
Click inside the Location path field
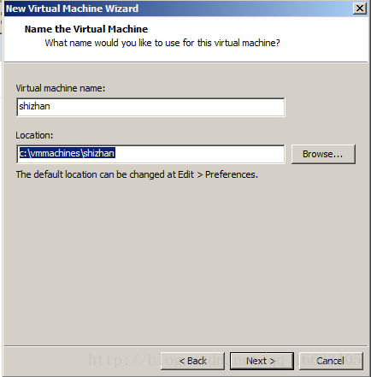coord(150,154)
